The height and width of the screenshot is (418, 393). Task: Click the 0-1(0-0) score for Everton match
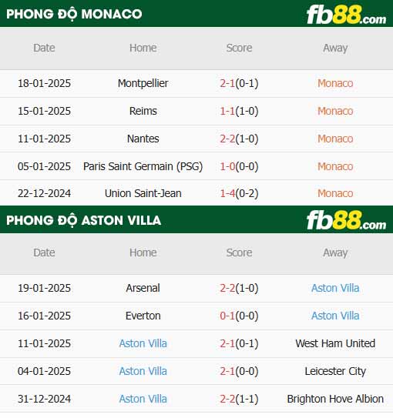239,316
